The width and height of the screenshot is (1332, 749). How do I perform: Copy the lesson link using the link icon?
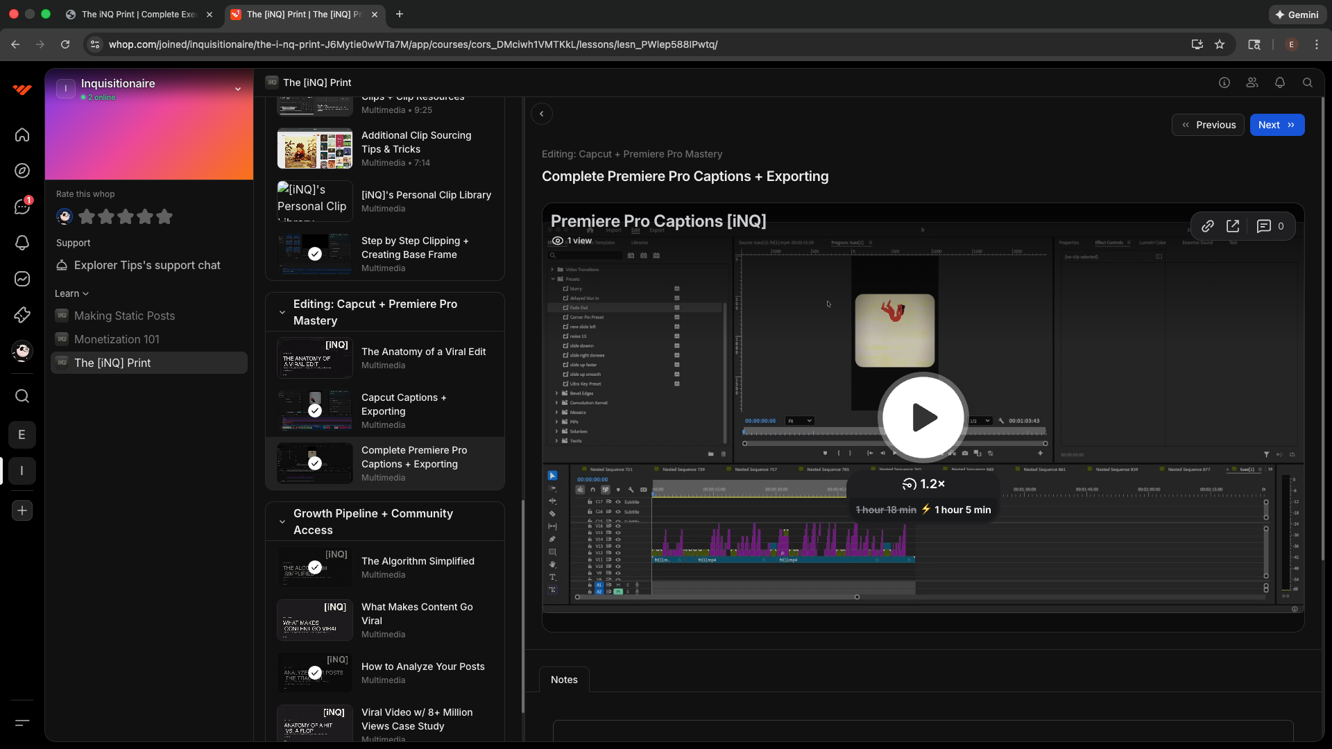1209,225
